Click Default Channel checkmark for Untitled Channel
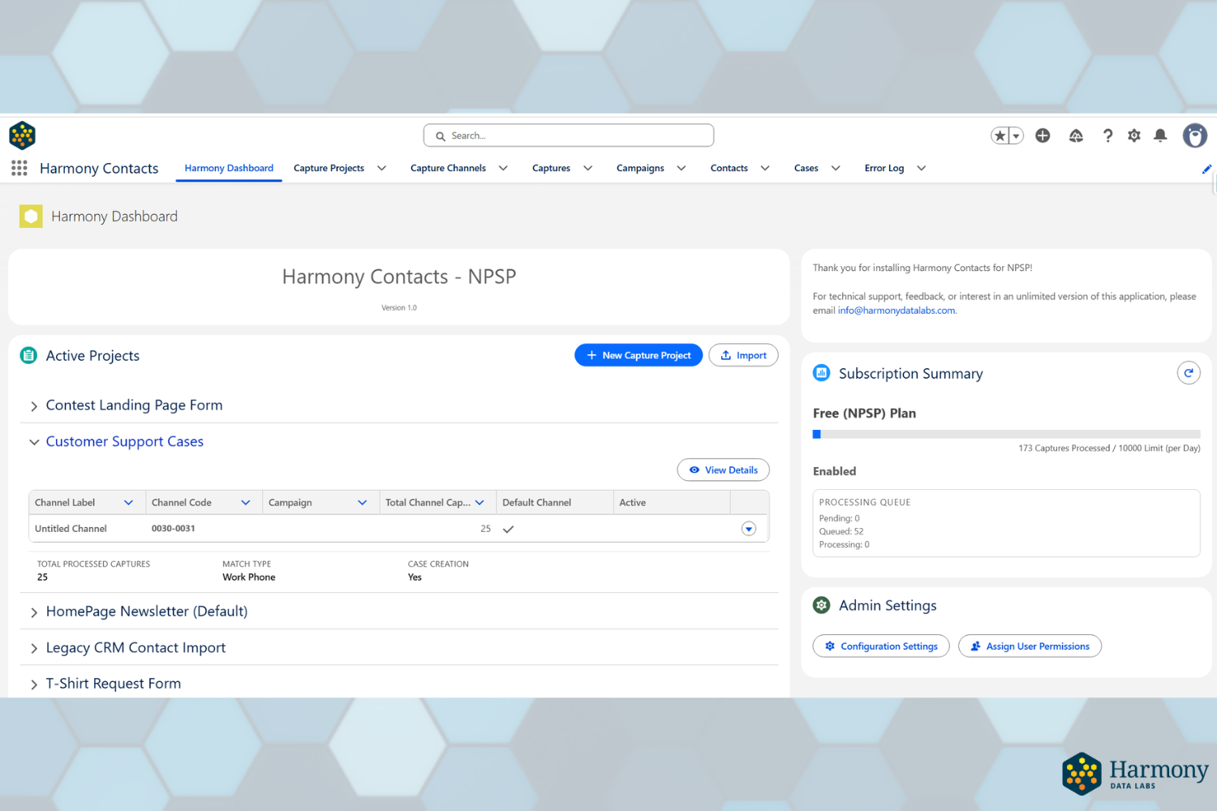This screenshot has height=811, width=1217. (x=509, y=529)
